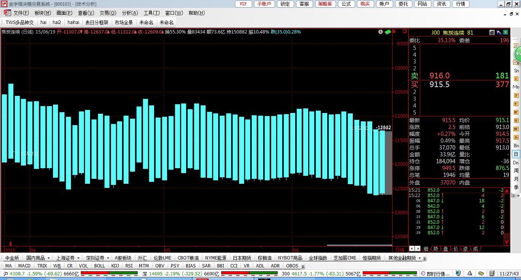Switch to weekly period 周 in sidebar

516,171
